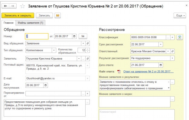The image size is (189, 120).
Task: Open calendar for Дата ответа
Action: tap(161, 65)
